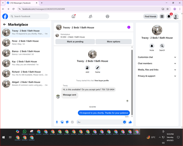The image size is (183, 146).
Task: Click the blue sent message bubble
Action: coord(104,113)
